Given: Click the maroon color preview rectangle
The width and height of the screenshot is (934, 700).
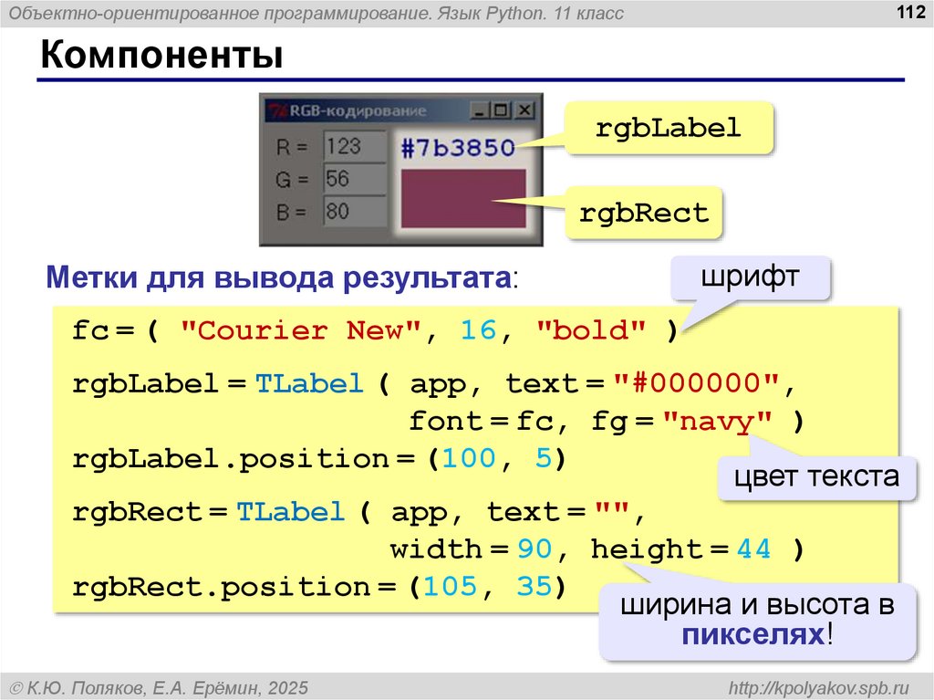Looking at the screenshot, I should click(462, 198).
